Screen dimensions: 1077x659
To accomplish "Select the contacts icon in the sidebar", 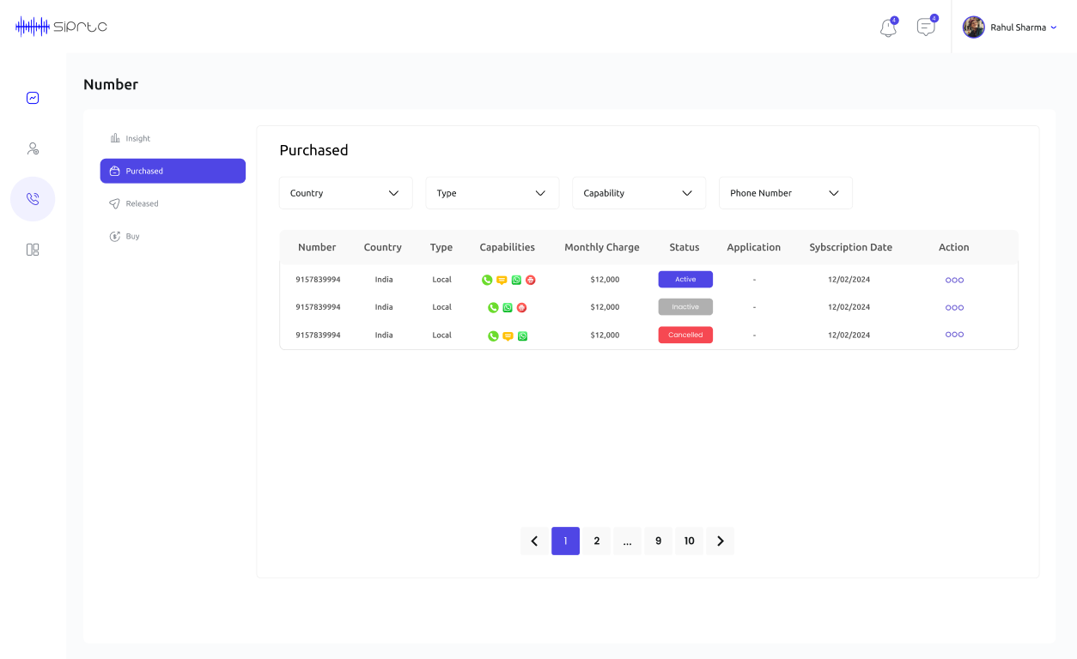I will [x=33, y=148].
